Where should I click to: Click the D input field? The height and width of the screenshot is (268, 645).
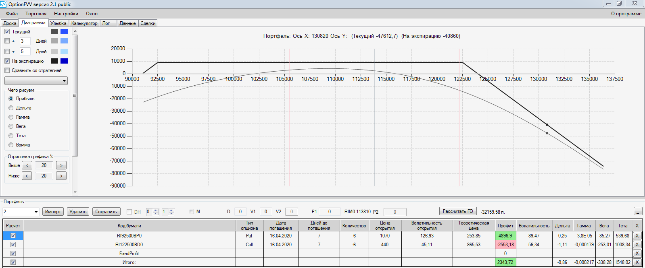point(240,212)
